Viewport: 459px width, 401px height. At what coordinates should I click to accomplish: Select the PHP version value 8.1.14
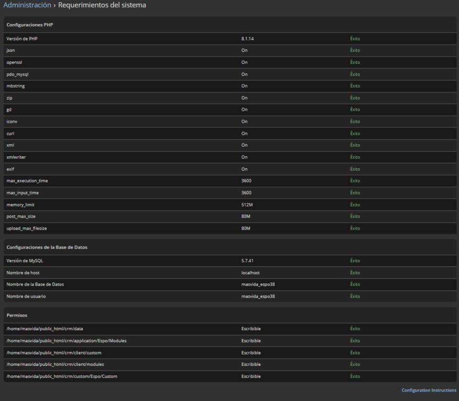(247, 39)
